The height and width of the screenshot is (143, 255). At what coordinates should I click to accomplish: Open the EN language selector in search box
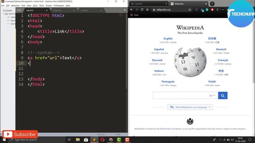(212, 95)
